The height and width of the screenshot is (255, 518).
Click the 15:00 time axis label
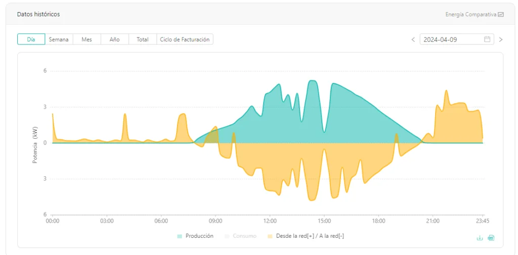click(x=324, y=220)
